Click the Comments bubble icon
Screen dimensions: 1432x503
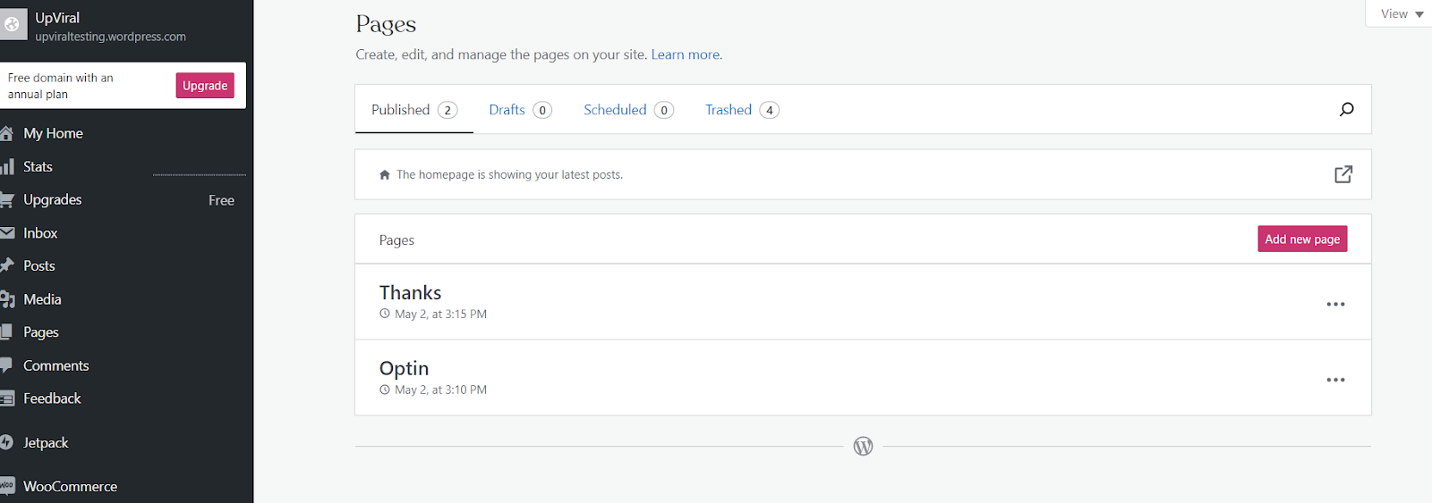7,365
